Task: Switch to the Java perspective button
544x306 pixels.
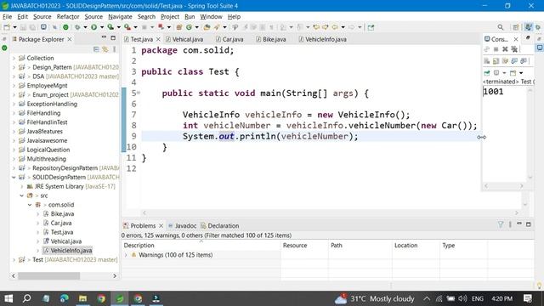Action: [x=528, y=27]
